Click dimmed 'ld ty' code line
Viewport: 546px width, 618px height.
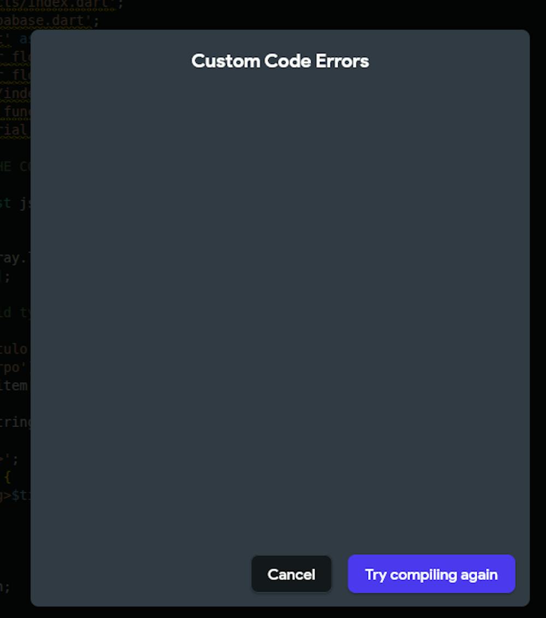click(x=15, y=313)
